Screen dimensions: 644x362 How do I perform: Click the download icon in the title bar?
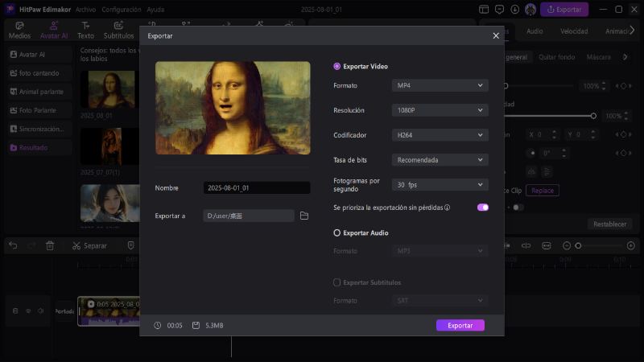pos(514,10)
